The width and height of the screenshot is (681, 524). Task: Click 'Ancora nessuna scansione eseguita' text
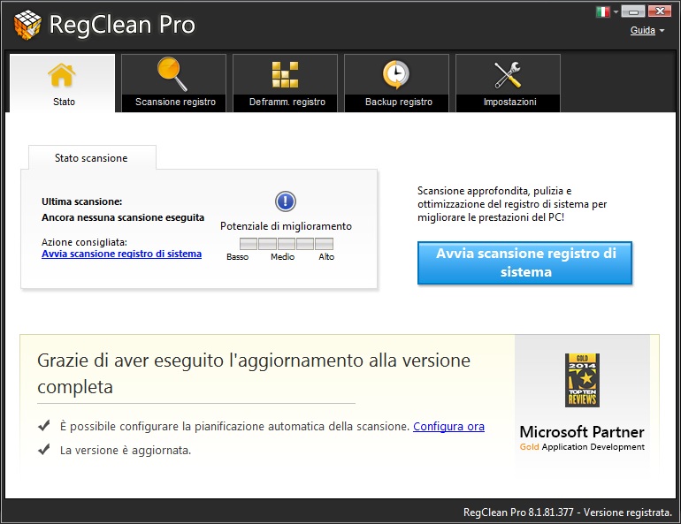click(x=123, y=217)
